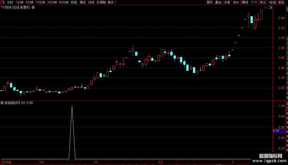Click the 标记 mark button
This screenshot has width=288, height=165.
point(263,2)
